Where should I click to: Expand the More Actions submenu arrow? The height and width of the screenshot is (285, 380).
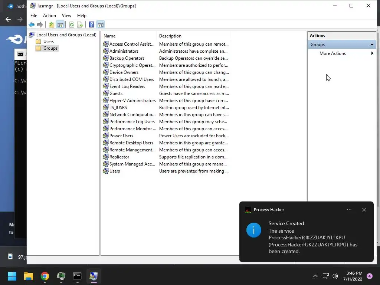click(x=372, y=53)
